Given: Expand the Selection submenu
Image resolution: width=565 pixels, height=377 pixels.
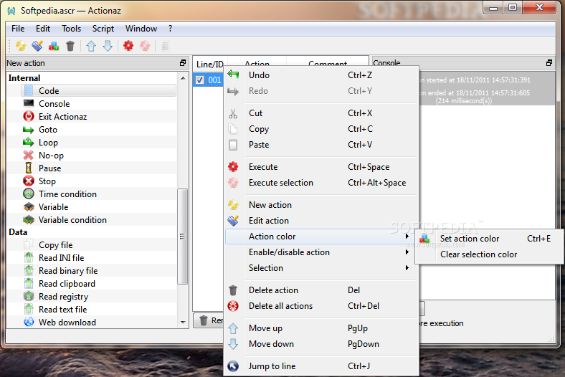Looking at the screenshot, I should click(321, 268).
